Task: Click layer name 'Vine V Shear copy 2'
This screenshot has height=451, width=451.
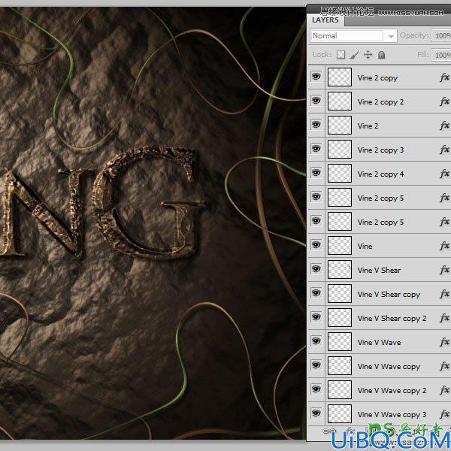Action: 392,319
